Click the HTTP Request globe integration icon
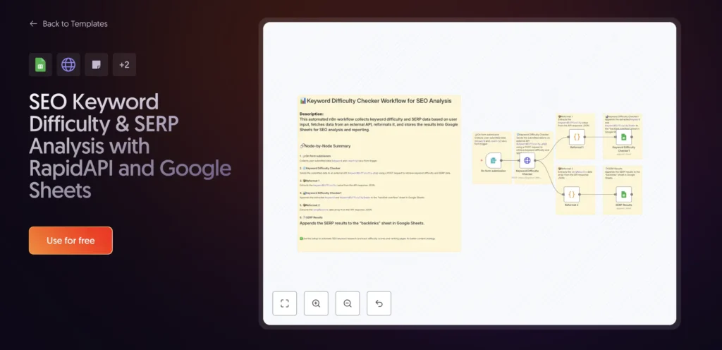Image resolution: width=722 pixels, height=350 pixels. (68, 64)
